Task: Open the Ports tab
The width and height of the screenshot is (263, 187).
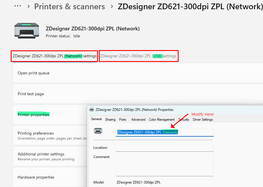Action: pos(123,120)
